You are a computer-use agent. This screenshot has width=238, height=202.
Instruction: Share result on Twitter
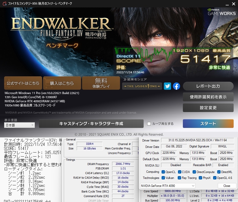pyautogui.click(x=167, y=86)
